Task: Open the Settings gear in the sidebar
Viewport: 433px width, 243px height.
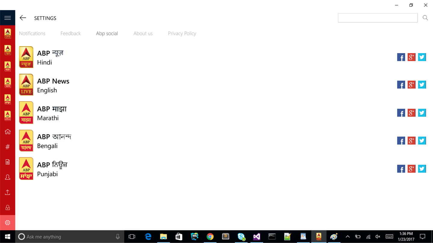Action: click(x=8, y=223)
